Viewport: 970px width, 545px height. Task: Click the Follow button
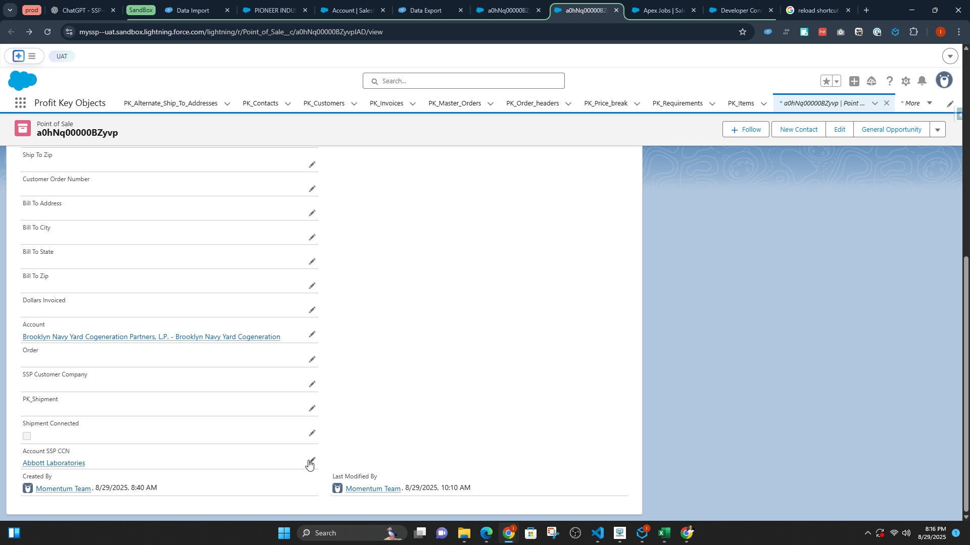click(x=746, y=130)
